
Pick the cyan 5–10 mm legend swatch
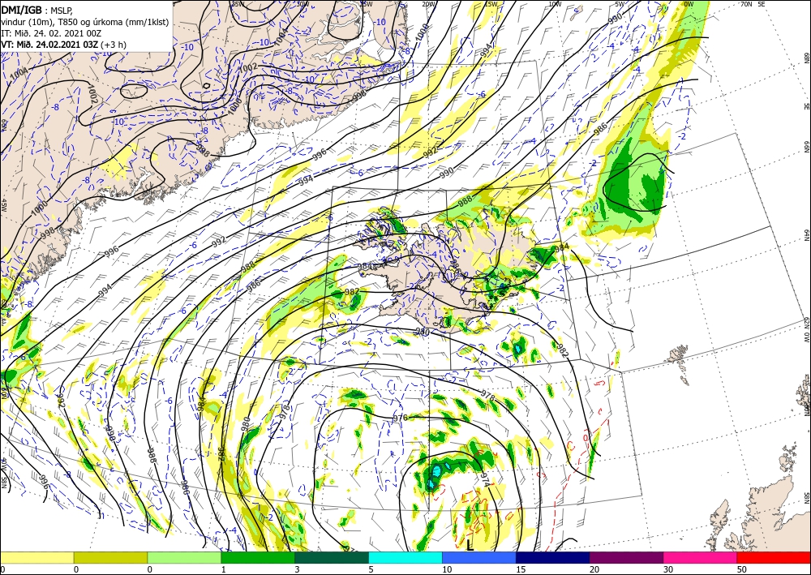click(405, 557)
